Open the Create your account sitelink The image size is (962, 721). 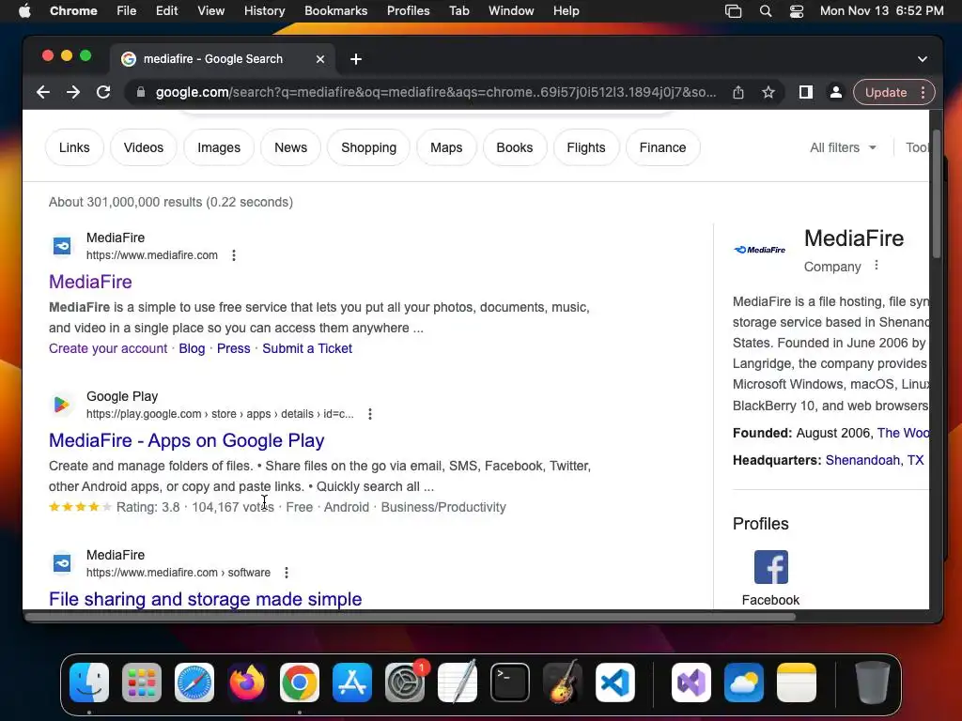pyautogui.click(x=108, y=349)
